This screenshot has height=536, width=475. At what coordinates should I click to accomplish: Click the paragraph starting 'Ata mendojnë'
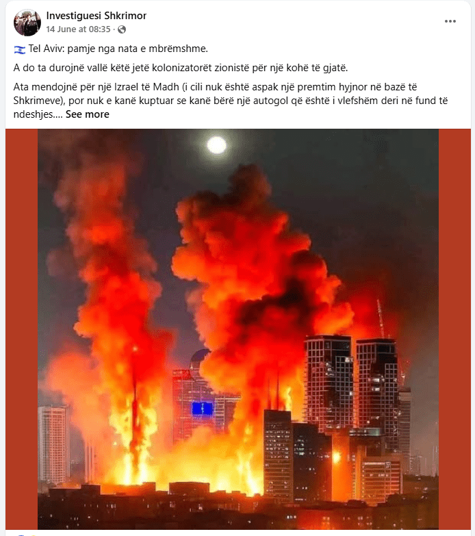click(231, 101)
